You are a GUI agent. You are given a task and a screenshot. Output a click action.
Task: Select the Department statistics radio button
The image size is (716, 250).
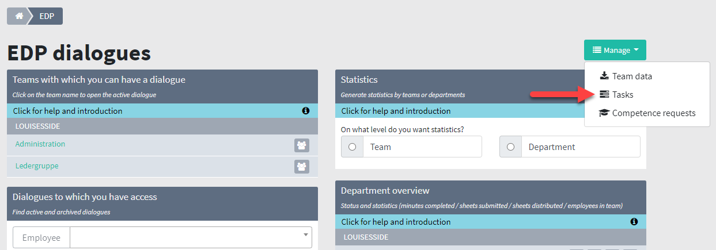[x=510, y=147]
